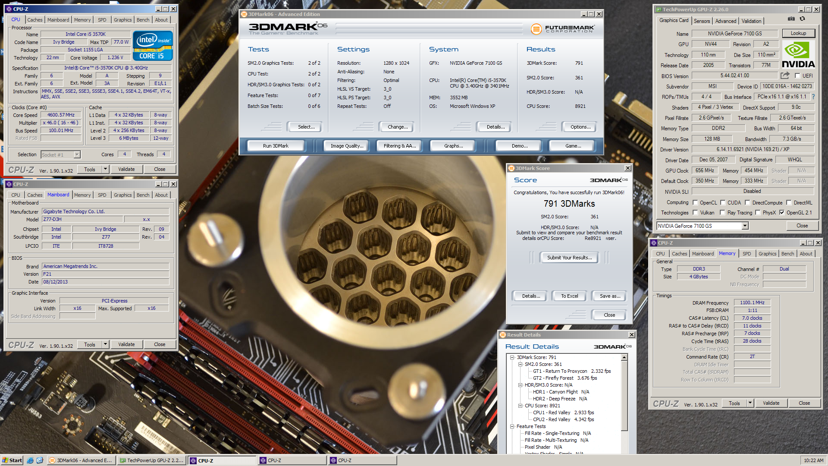Toggle the UEFI checkbox in GPU-Z
The image size is (828, 466).
point(798,76)
